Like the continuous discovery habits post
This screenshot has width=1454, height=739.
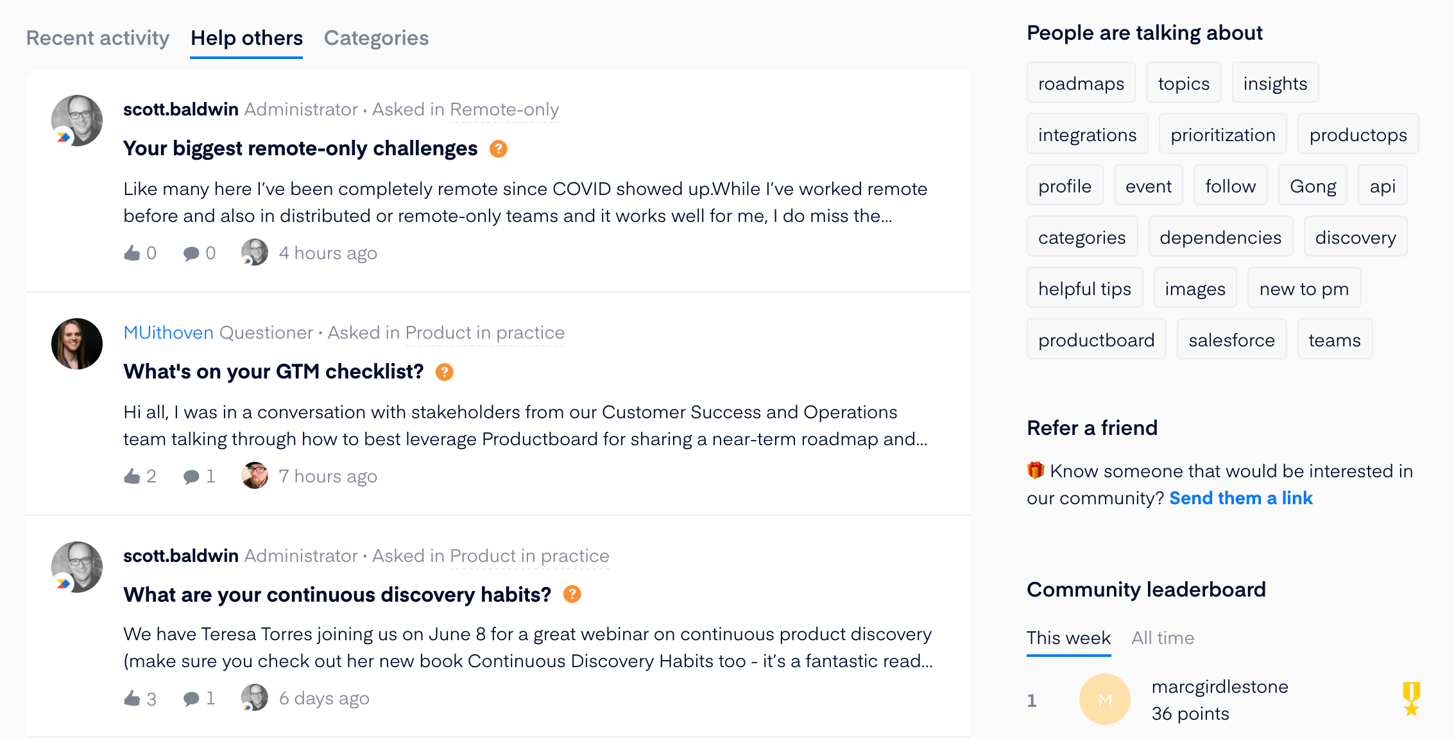click(132, 699)
